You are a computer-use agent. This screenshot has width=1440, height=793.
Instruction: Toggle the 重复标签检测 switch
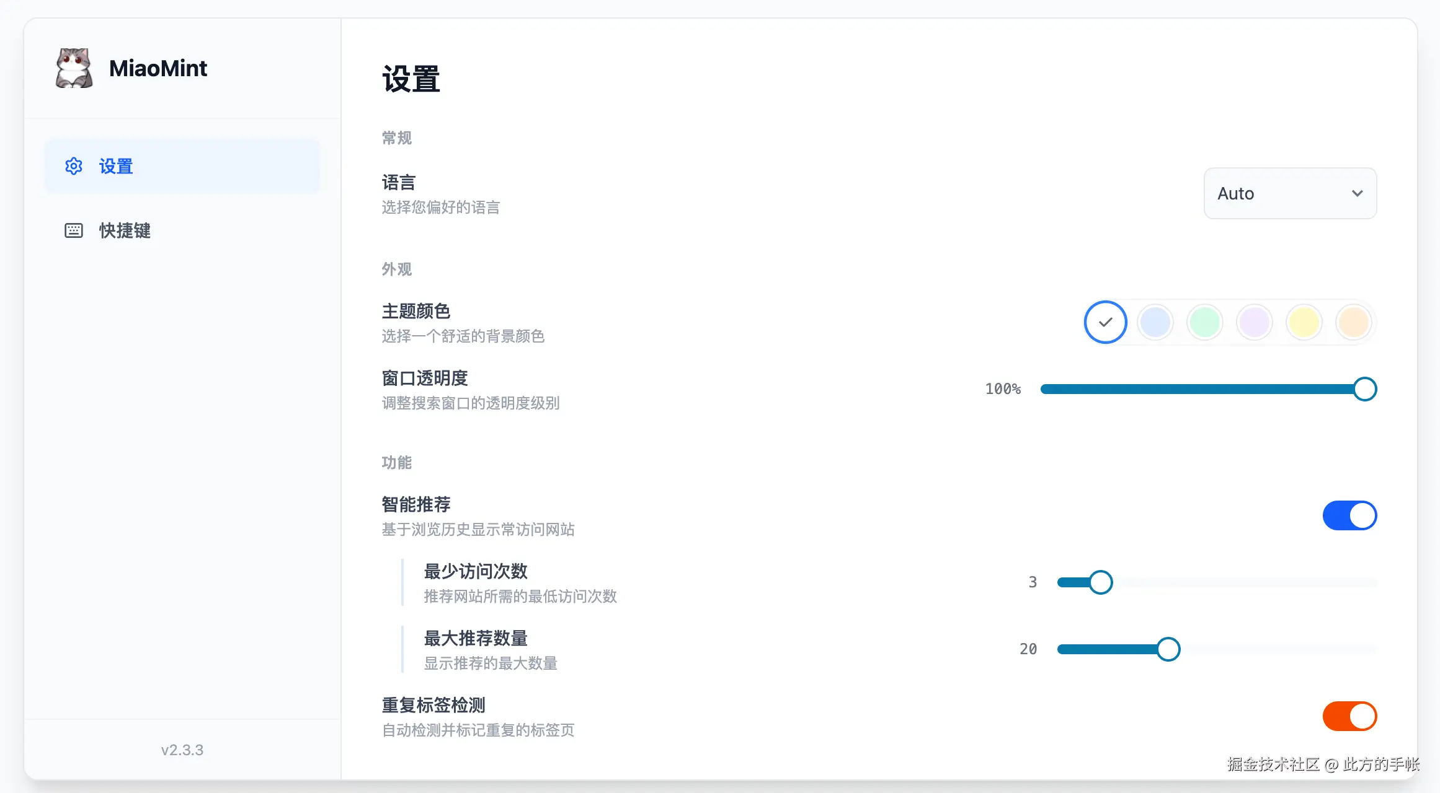(1349, 716)
